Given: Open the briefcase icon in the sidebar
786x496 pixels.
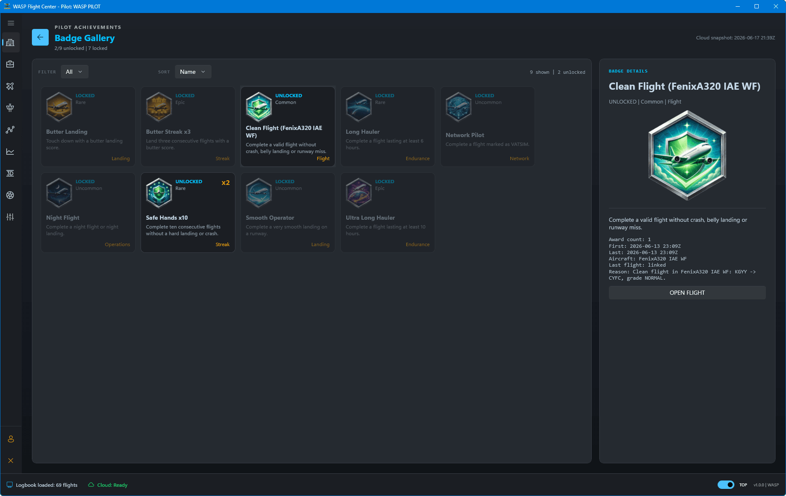Looking at the screenshot, I should click(10, 64).
